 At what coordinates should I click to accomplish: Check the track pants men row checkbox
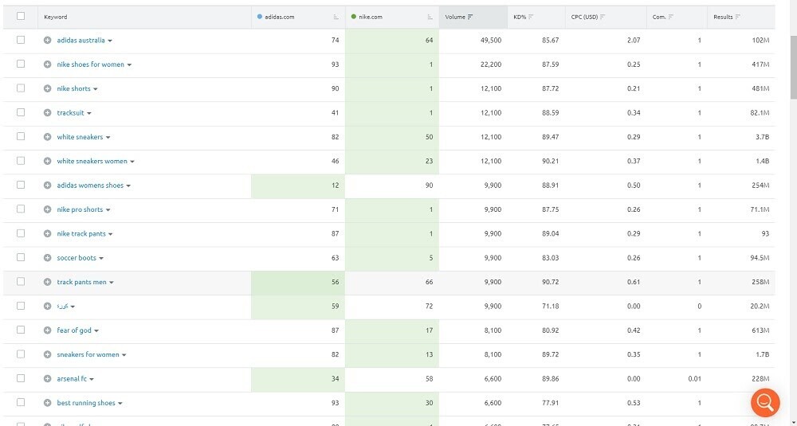[x=21, y=281]
